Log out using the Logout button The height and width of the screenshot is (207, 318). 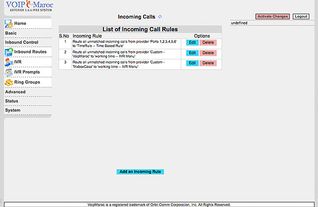pos(301,16)
